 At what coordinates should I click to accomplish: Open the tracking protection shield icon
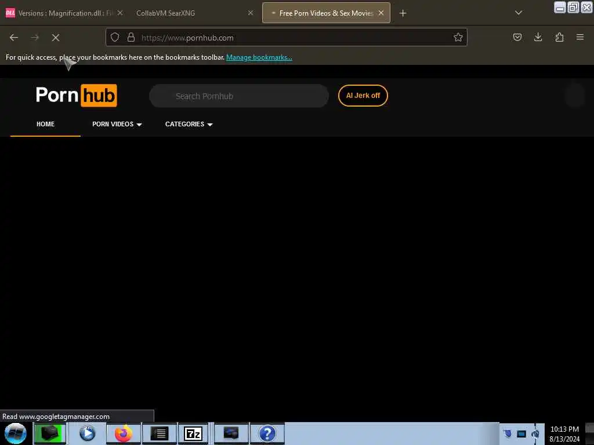[115, 37]
